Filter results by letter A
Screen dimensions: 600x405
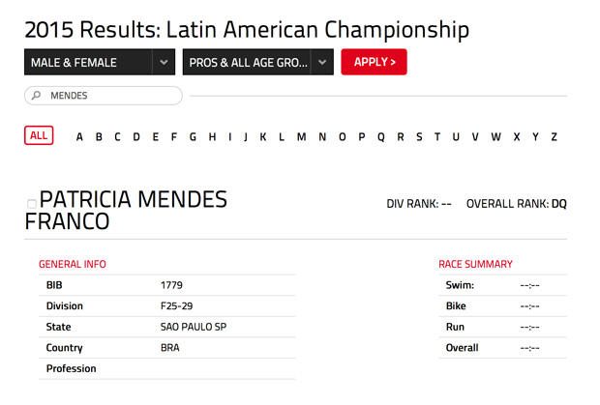[79, 137]
